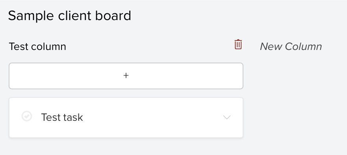Edit the board name Sample client board

point(69,16)
